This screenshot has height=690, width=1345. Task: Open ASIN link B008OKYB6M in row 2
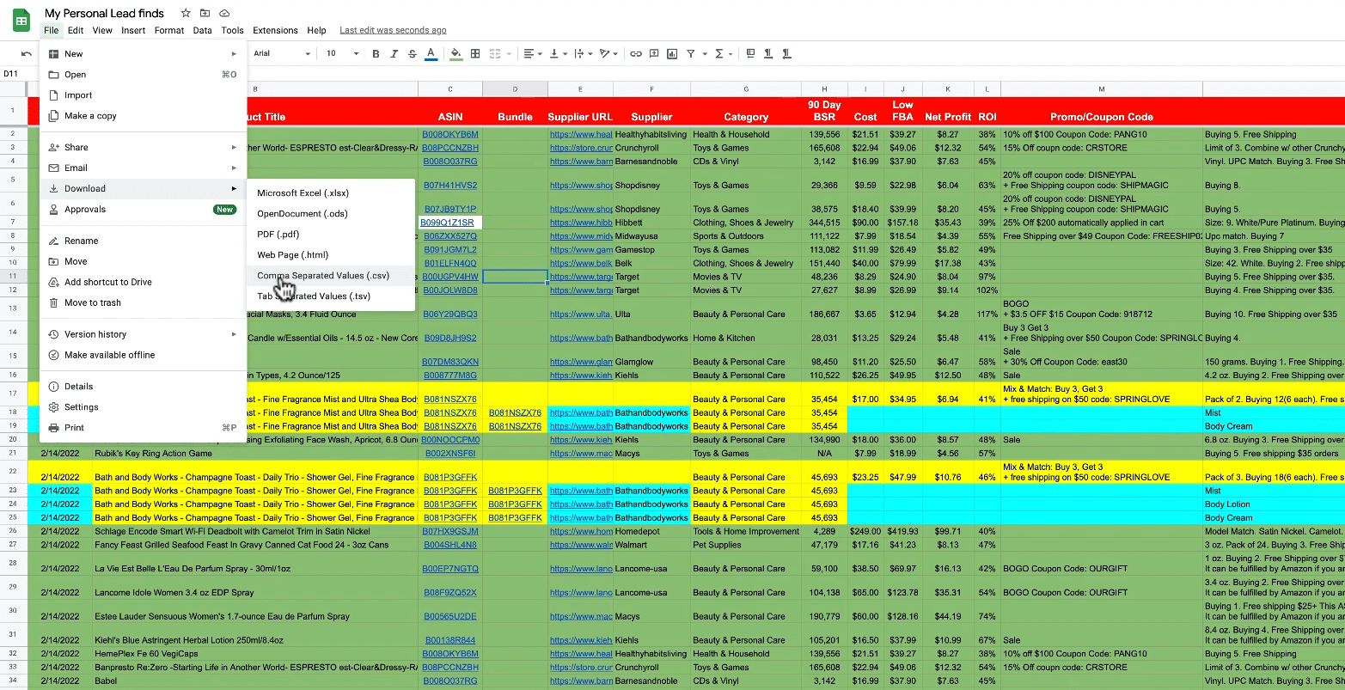pyautogui.click(x=449, y=134)
